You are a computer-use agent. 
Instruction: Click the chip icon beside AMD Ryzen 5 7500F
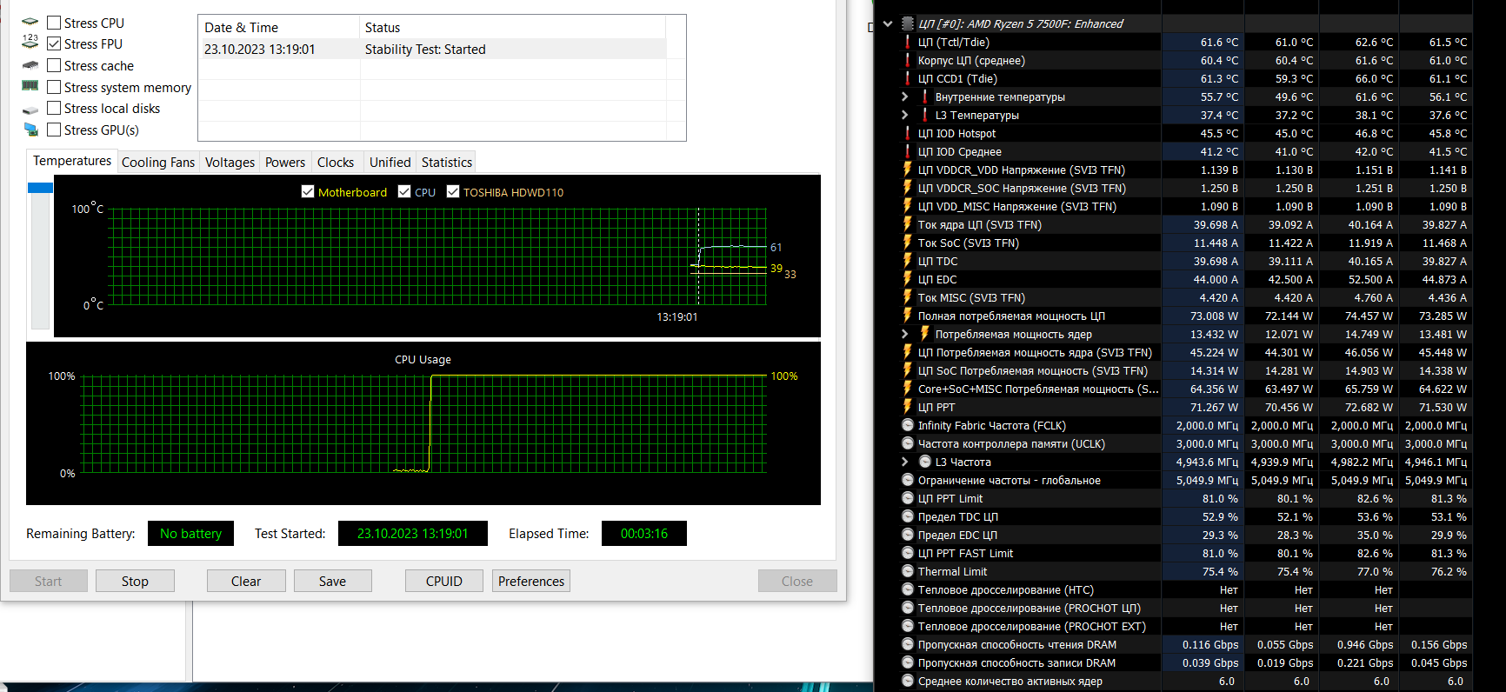point(908,23)
